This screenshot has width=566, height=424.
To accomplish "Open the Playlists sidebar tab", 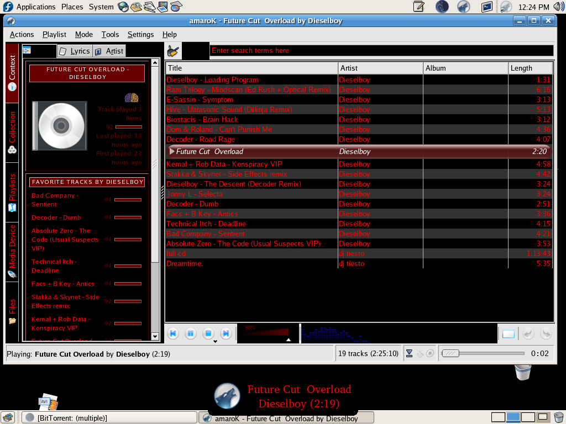I will point(12,193).
